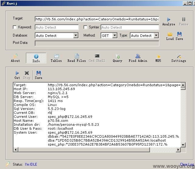The image size is (195, 169).
Task: Click the I'm IDLE status text
Action: [31, 164]
